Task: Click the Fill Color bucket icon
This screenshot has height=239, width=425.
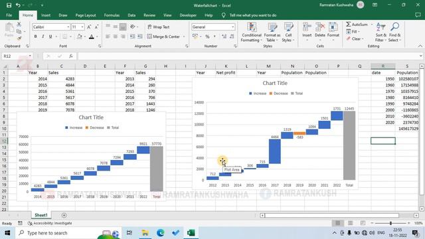Action: coord(80,37)
